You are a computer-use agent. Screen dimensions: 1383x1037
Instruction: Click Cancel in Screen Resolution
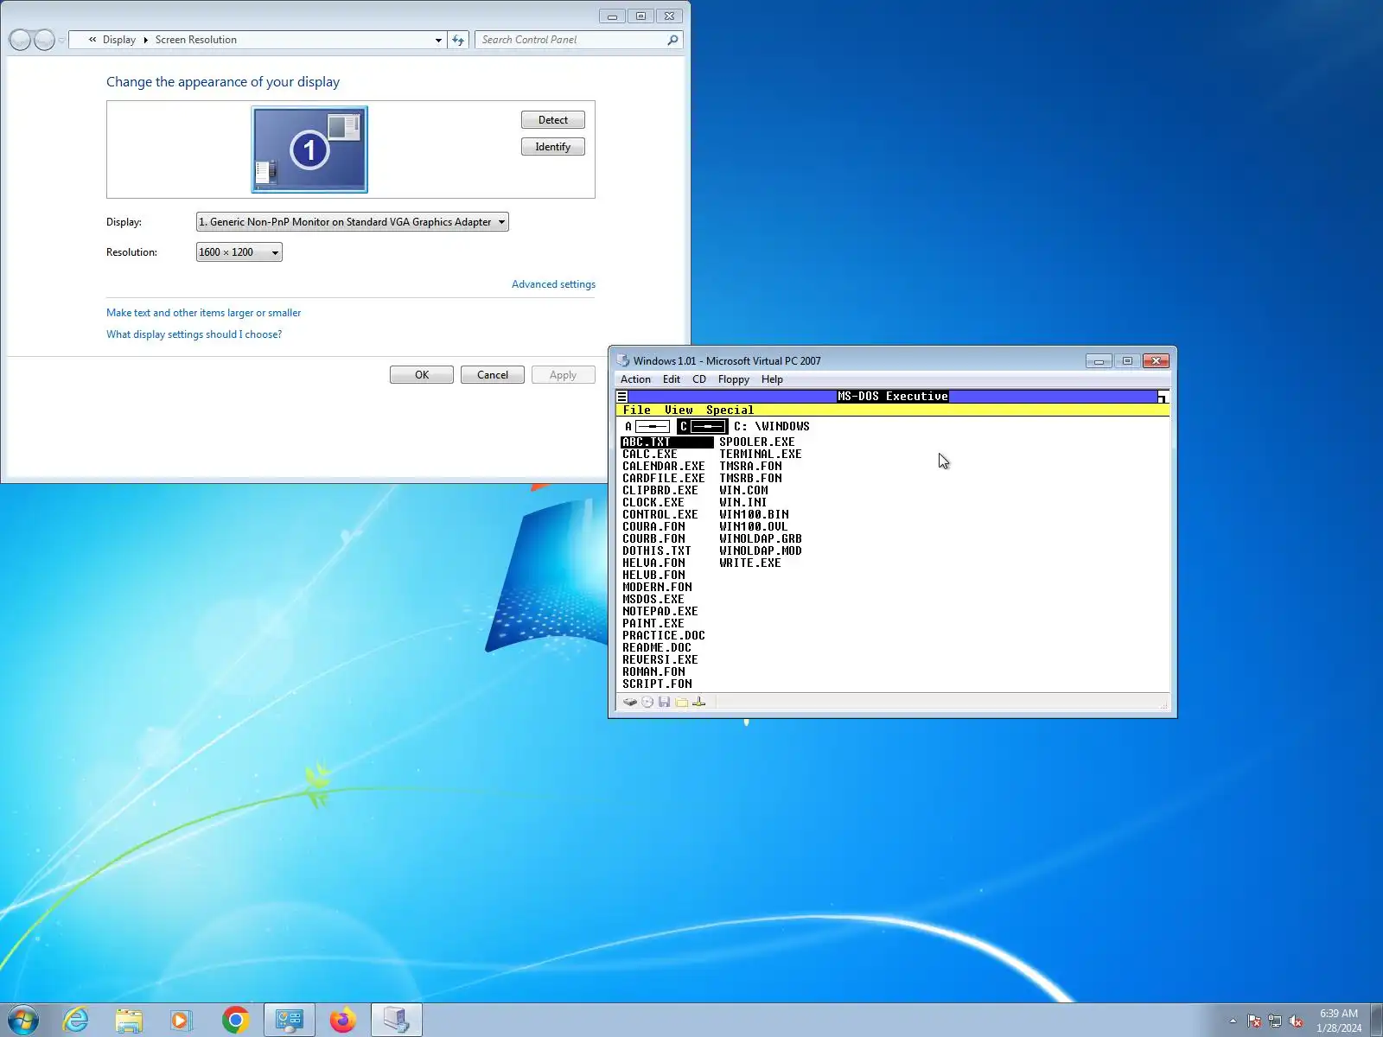493,375
